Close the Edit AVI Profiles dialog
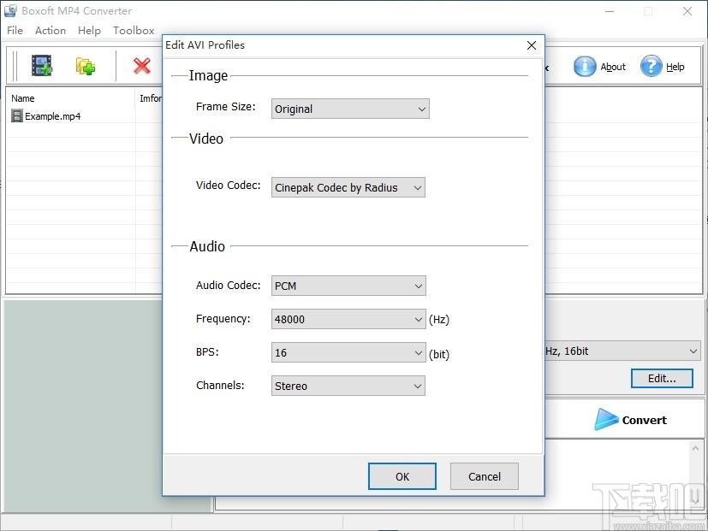This screenshot has height=531, width=708. point(532,45)
